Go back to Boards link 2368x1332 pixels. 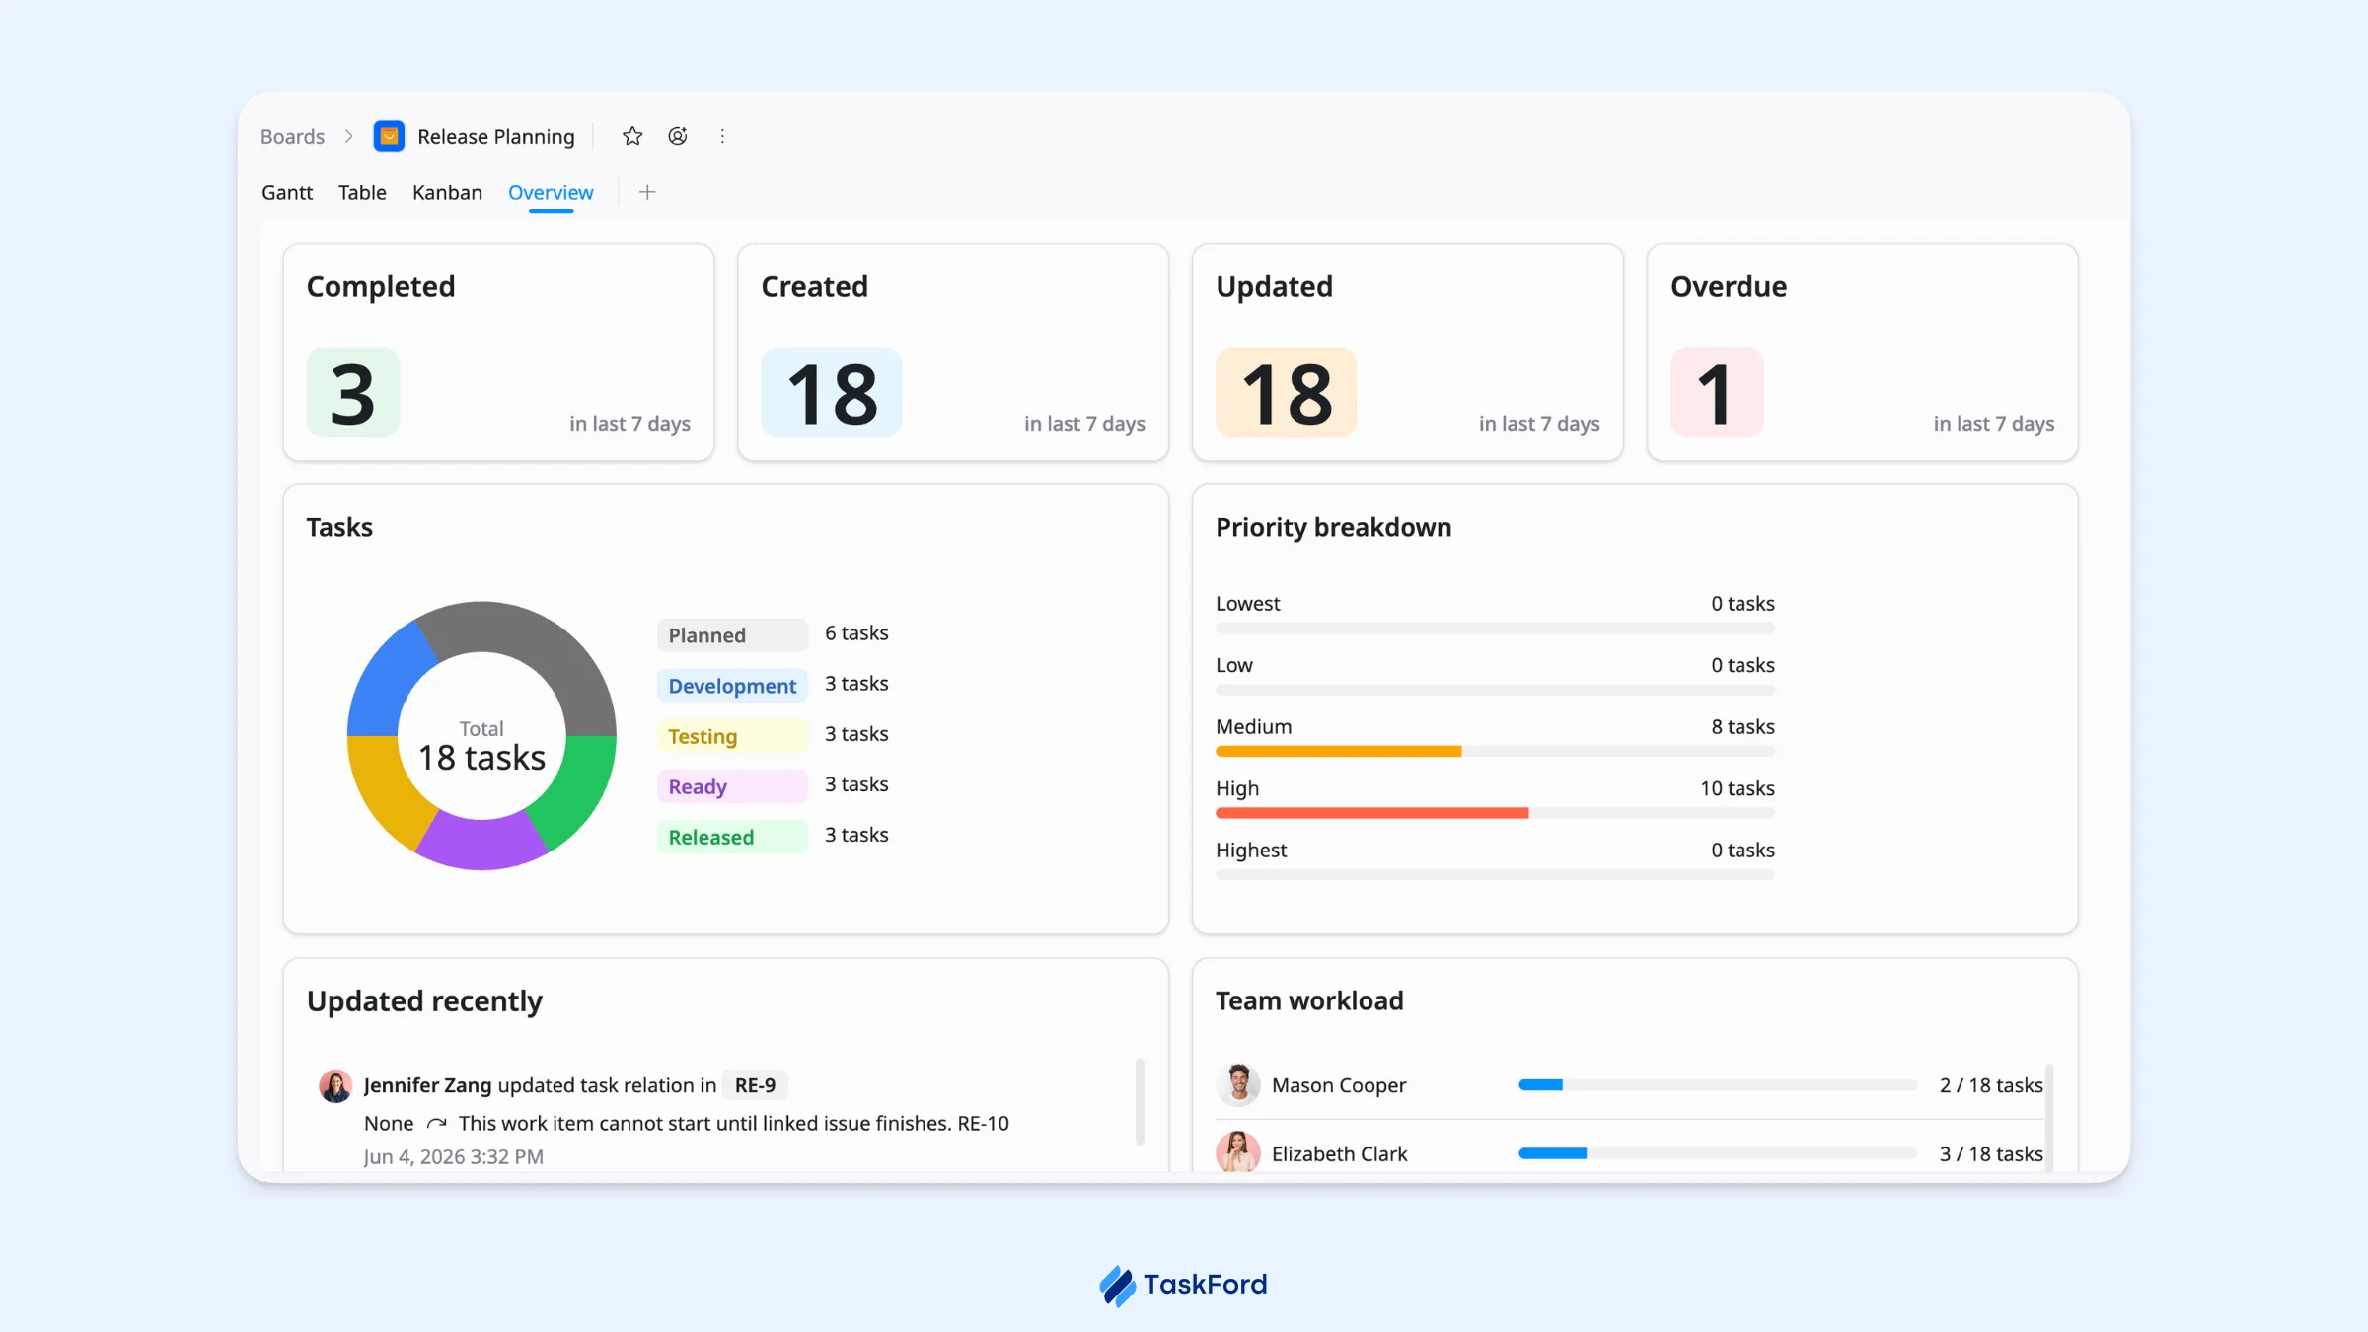tap(292, 136)
